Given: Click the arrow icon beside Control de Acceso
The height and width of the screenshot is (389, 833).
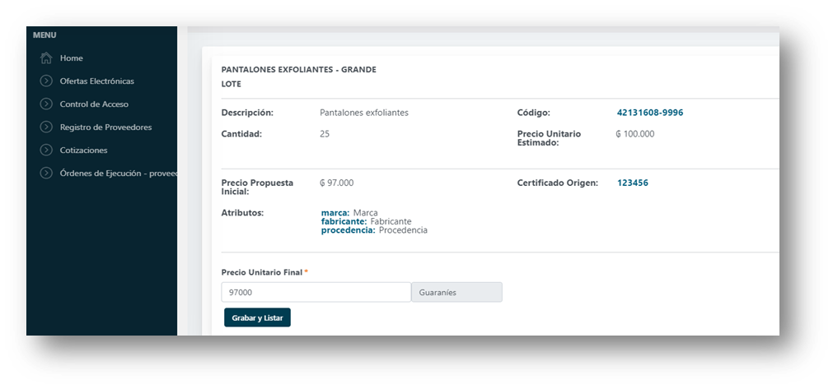Looking at the screenshot, I should 46,104.
